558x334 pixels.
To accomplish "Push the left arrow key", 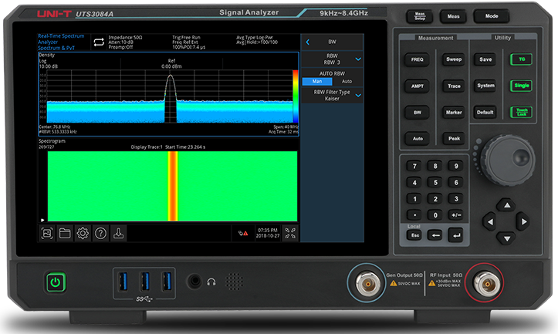I will click(490, 221).
